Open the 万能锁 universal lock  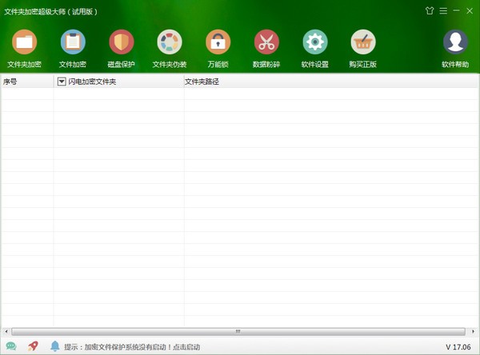point(218,42)
